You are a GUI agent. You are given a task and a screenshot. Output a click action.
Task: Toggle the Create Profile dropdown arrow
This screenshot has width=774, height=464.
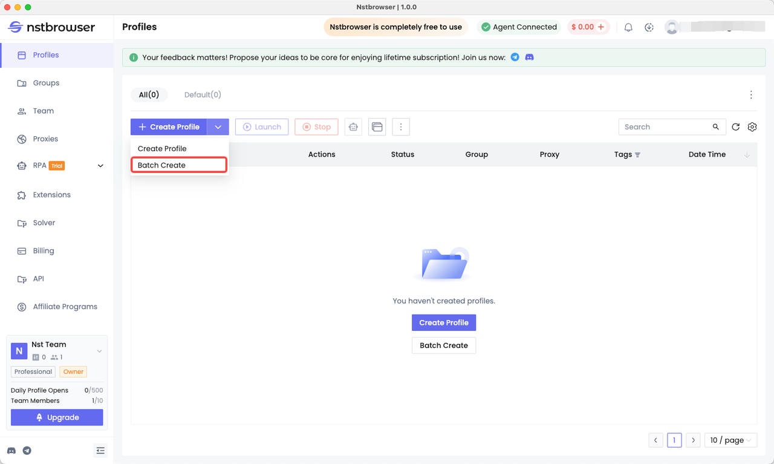[x=218, y=127]
